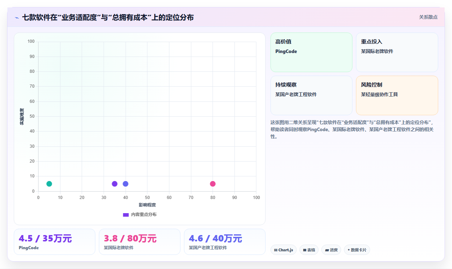Click the teal scatter point near x=5
Viewport: 452px width, 269px height.
coord(49,184)
